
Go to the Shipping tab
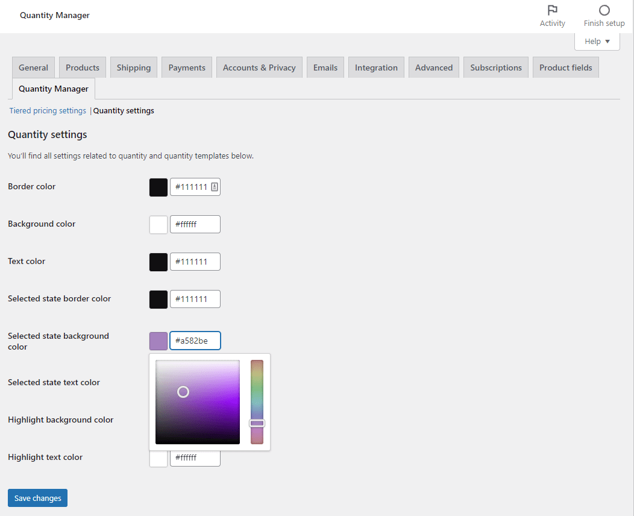point(134,68)
